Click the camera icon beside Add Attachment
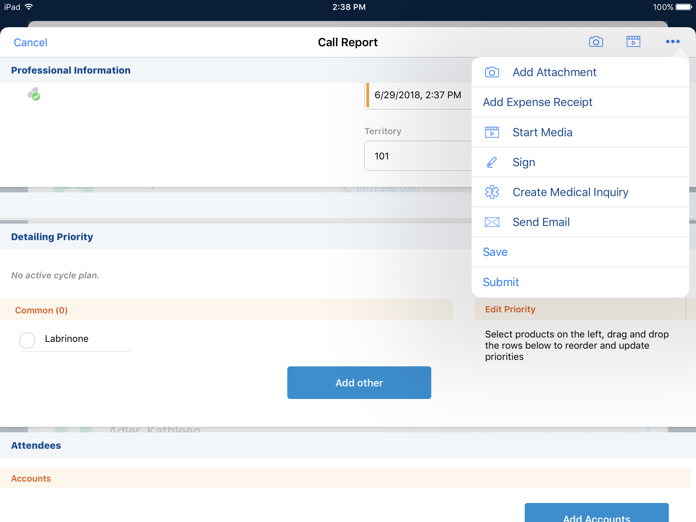 pos(492,72)
